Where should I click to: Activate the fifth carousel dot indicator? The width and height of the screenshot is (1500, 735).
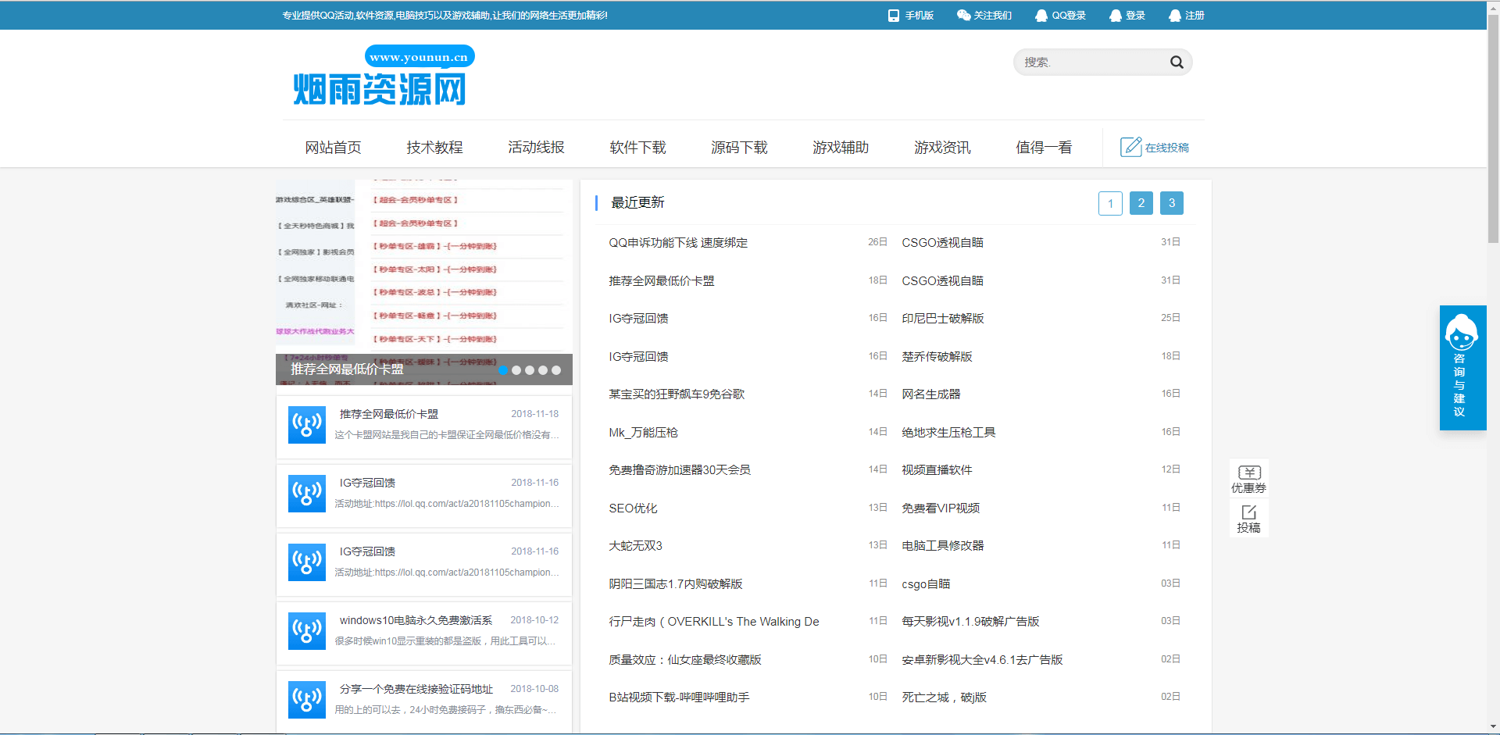click(x=557, y=370)
